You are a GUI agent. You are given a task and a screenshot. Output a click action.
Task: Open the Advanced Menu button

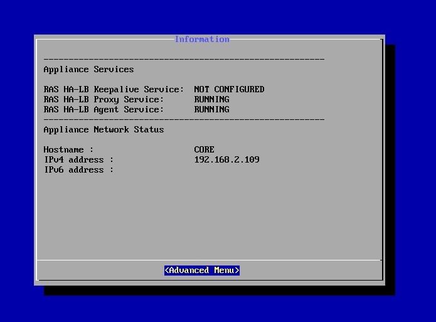click(202, 271)
